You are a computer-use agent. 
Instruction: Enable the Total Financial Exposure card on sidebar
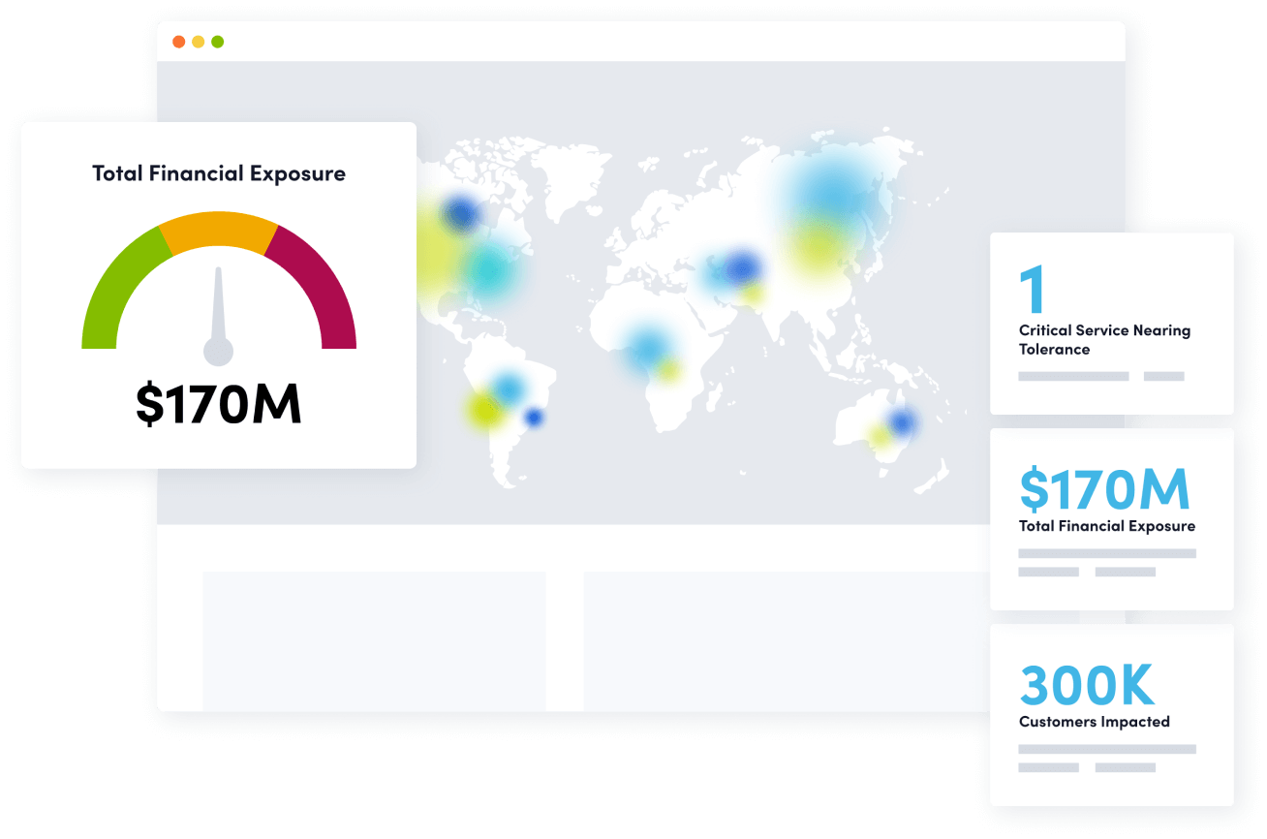(1111, 518)
